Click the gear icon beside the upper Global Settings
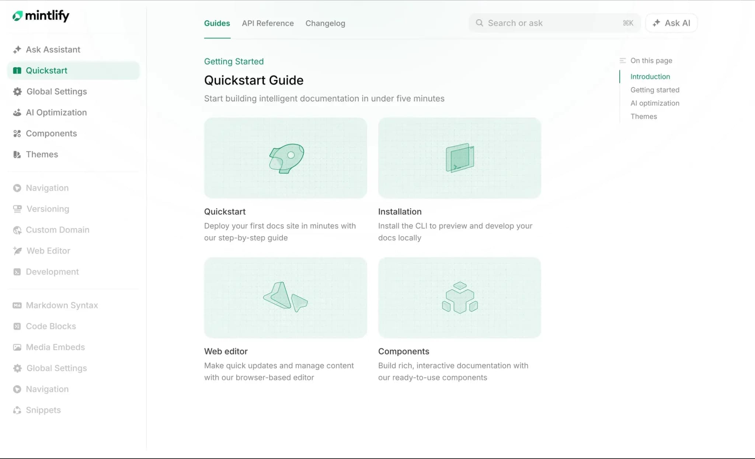The image size is (755, 459). [17, 92]
